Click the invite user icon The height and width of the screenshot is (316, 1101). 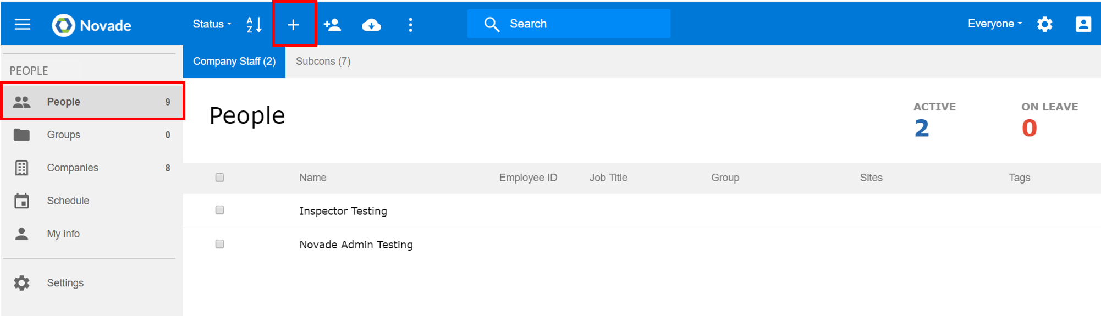click(x=332, y=25)
